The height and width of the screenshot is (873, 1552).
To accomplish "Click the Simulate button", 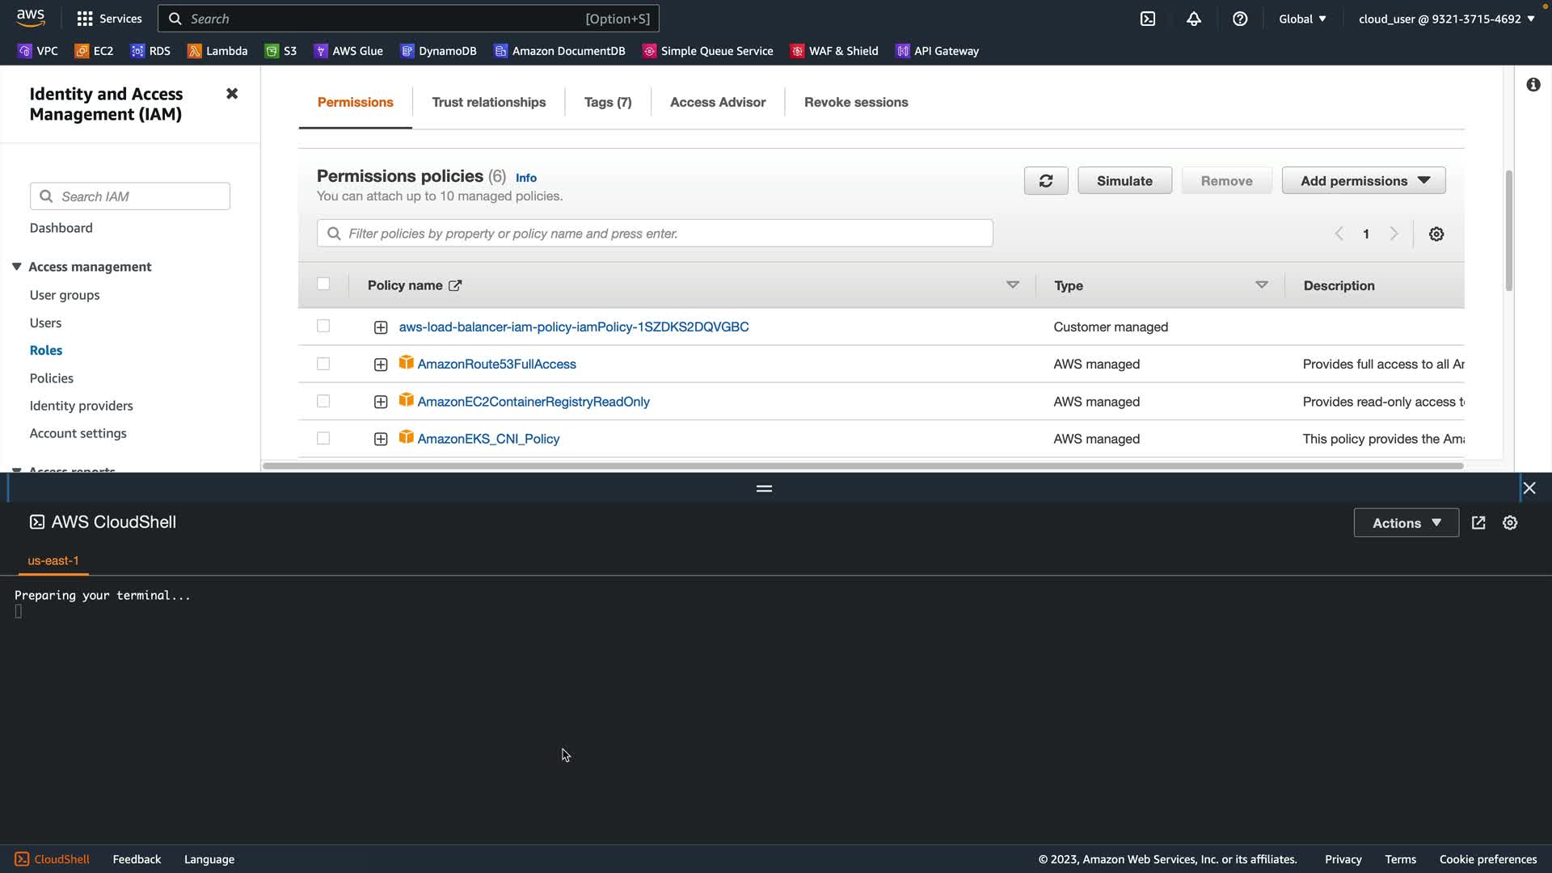I will [1124, 181].
